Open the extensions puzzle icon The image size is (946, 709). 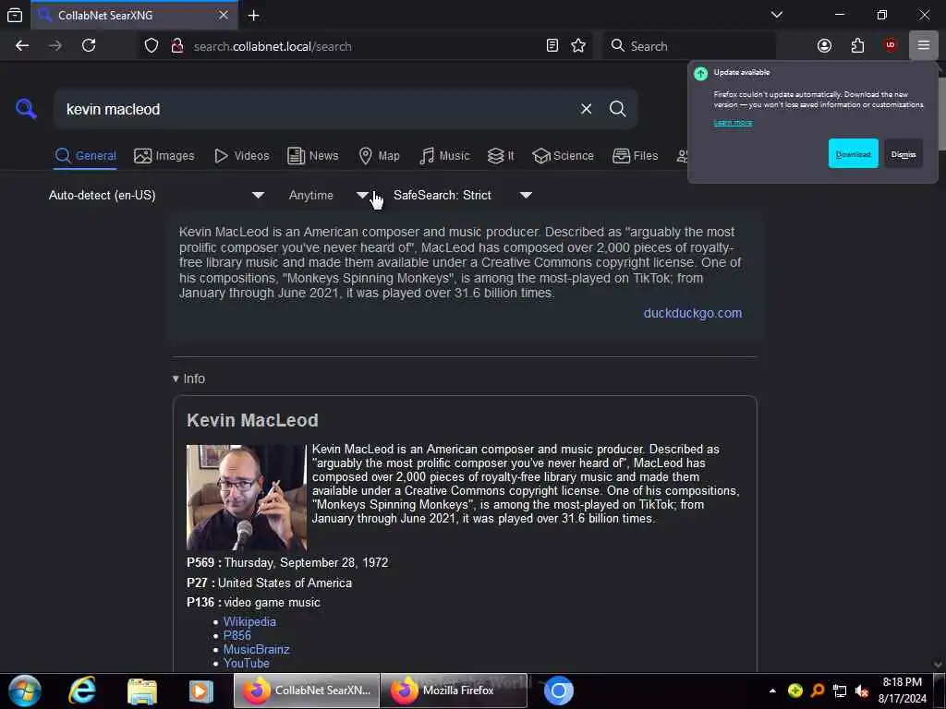tap(857, 46)
